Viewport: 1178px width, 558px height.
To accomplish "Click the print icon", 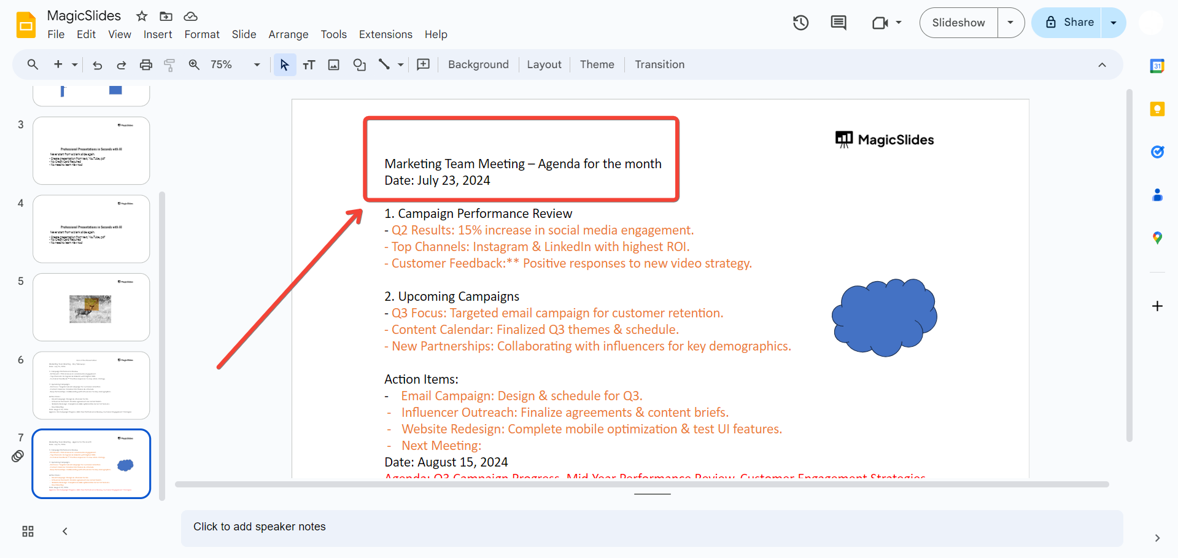I will click(145, 65).
